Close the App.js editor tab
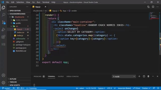This screenshot has height=90, width=161. [45, 7]
